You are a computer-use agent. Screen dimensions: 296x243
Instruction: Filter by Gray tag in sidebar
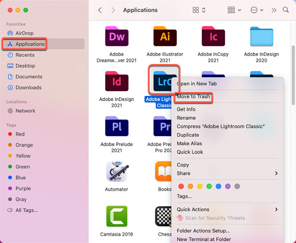click(17, 199)
